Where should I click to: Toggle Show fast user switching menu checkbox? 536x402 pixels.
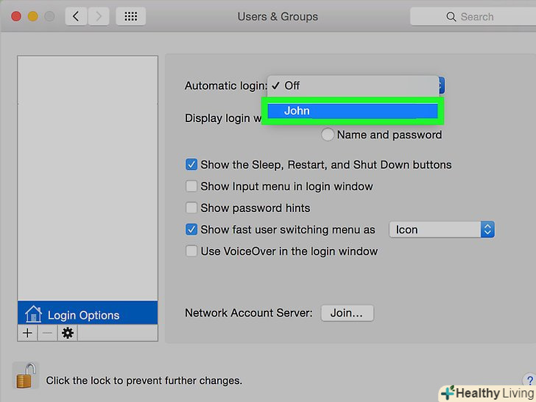click(x=191, y=230)
